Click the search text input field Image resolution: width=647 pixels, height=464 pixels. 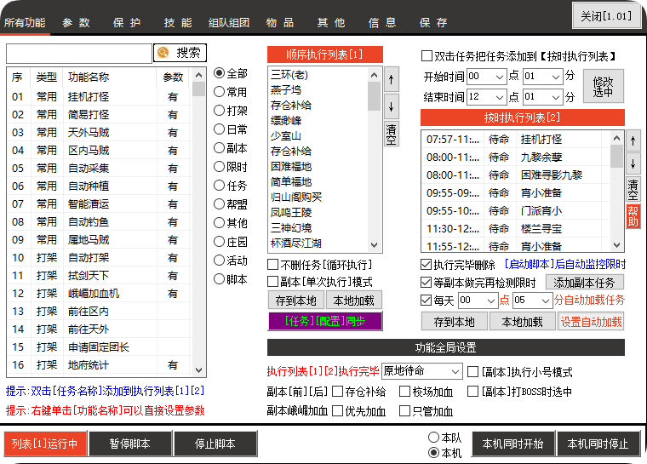click(x=79, y=53)
